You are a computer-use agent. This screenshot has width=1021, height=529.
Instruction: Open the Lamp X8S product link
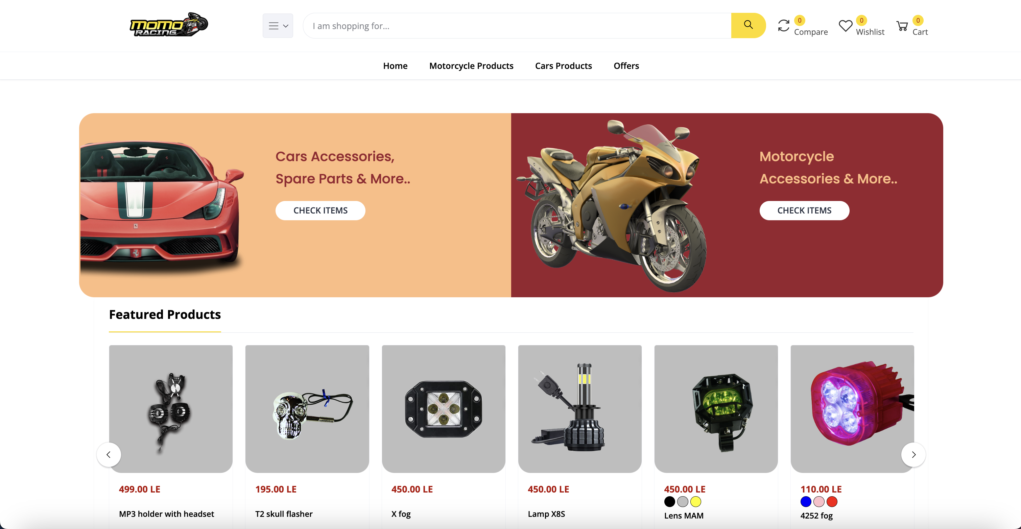[546, 514]
